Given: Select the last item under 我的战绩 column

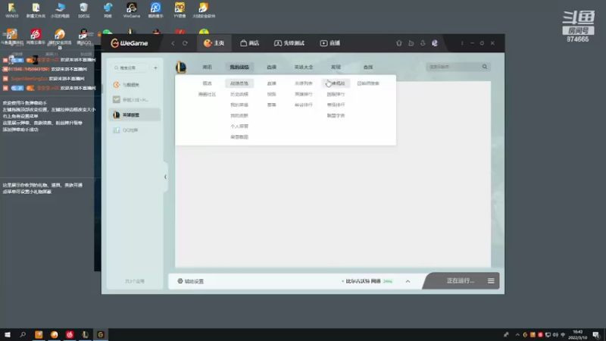Looking at the screenshot, I should (x=239, y=137).
